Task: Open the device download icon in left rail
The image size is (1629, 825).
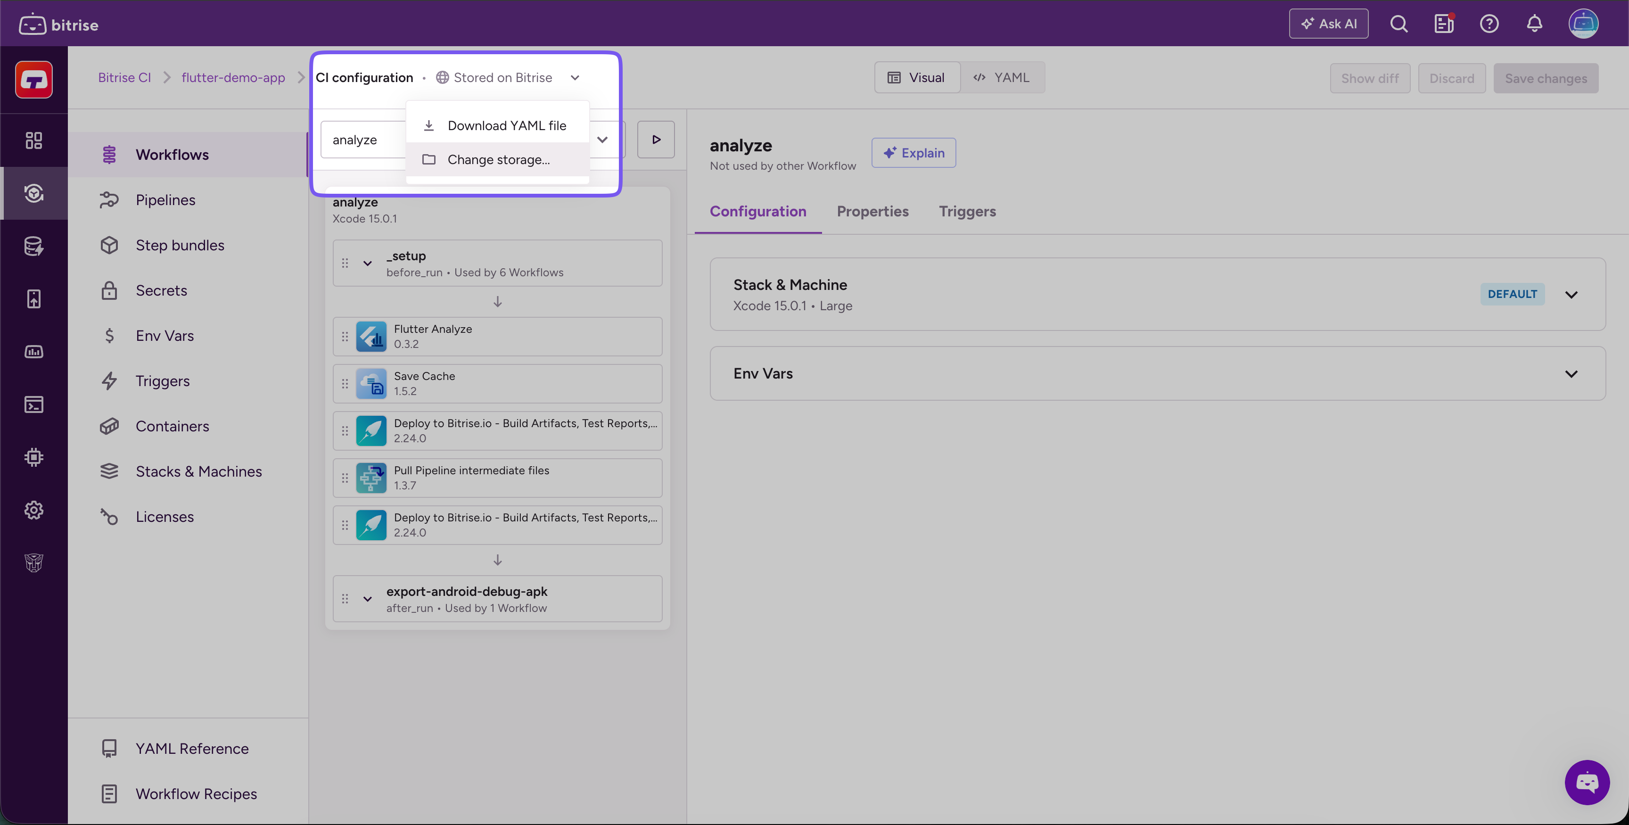Action: pos(34,298)
